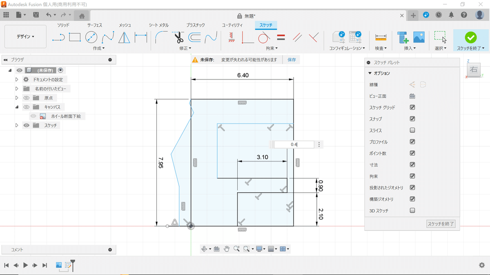Click the Undo arrow
This screenshot has height=275, width=490.
49,15
